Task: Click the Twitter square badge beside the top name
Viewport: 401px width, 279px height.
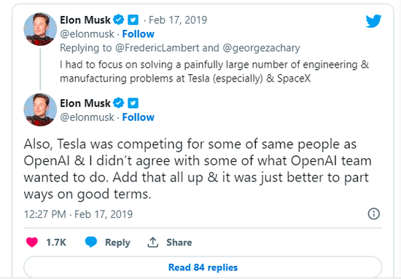Action: pos(133,20)
